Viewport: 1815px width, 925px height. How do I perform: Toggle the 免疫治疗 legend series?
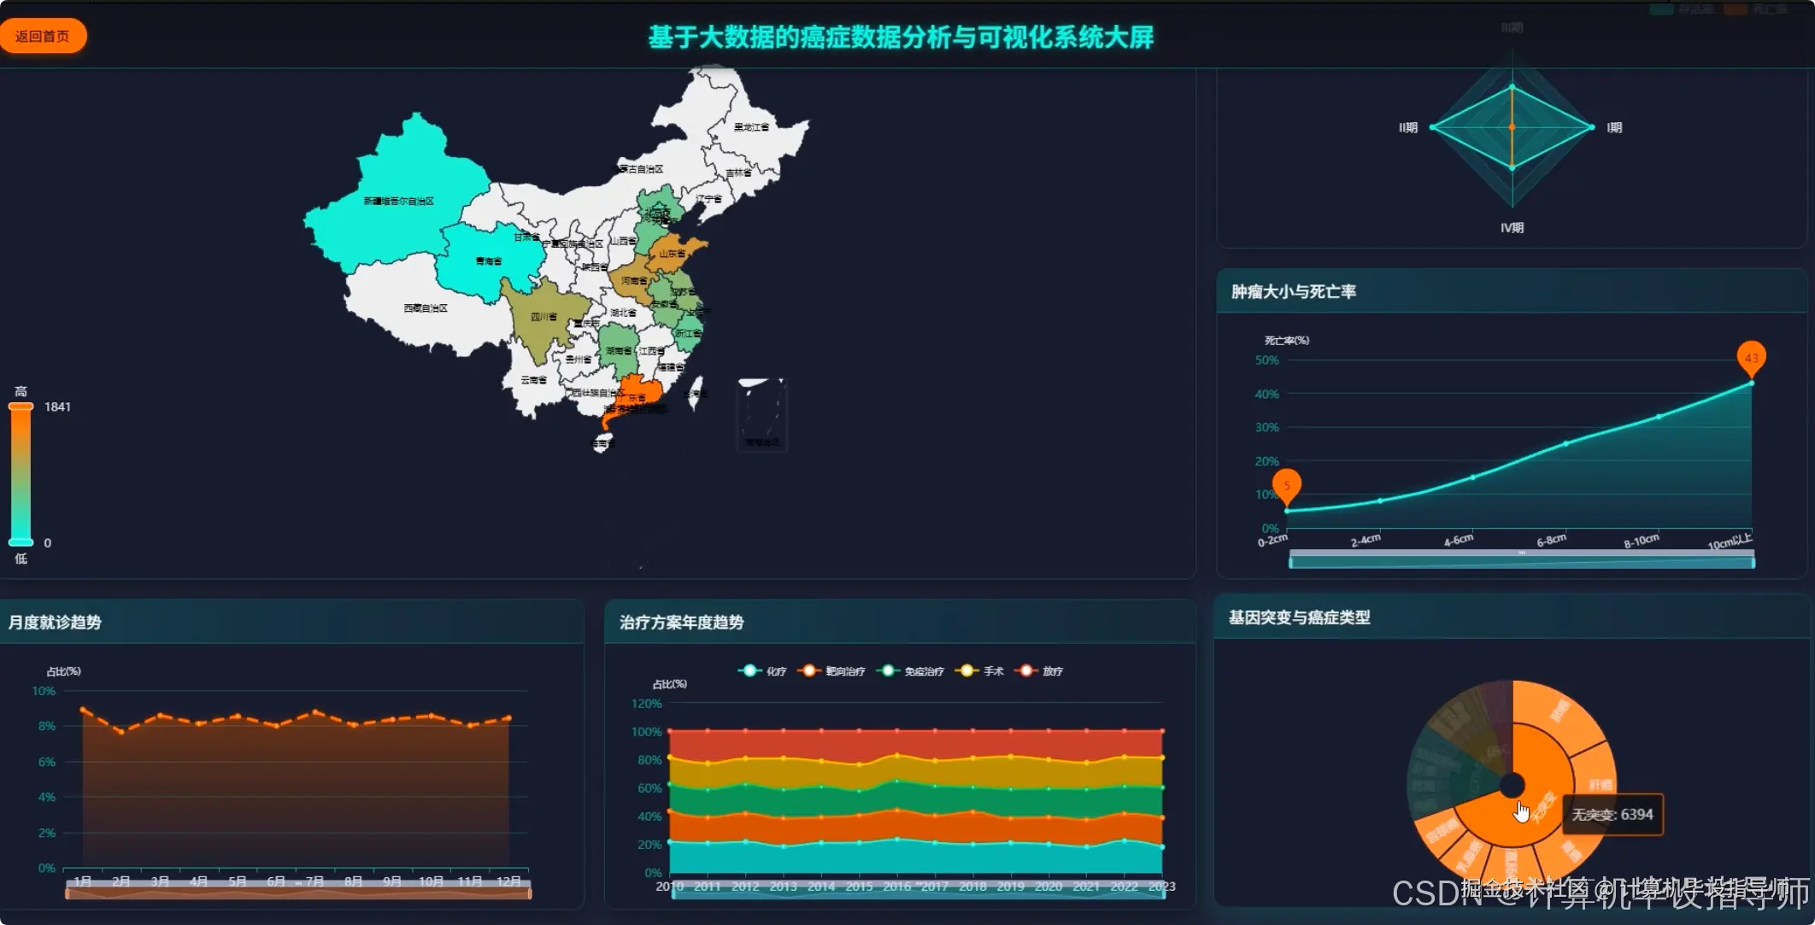[911, 670]
